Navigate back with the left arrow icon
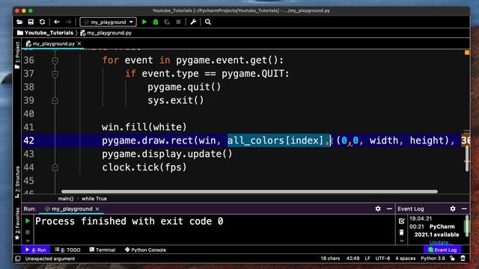Screen dimensions: 479x269 (57, 22)
